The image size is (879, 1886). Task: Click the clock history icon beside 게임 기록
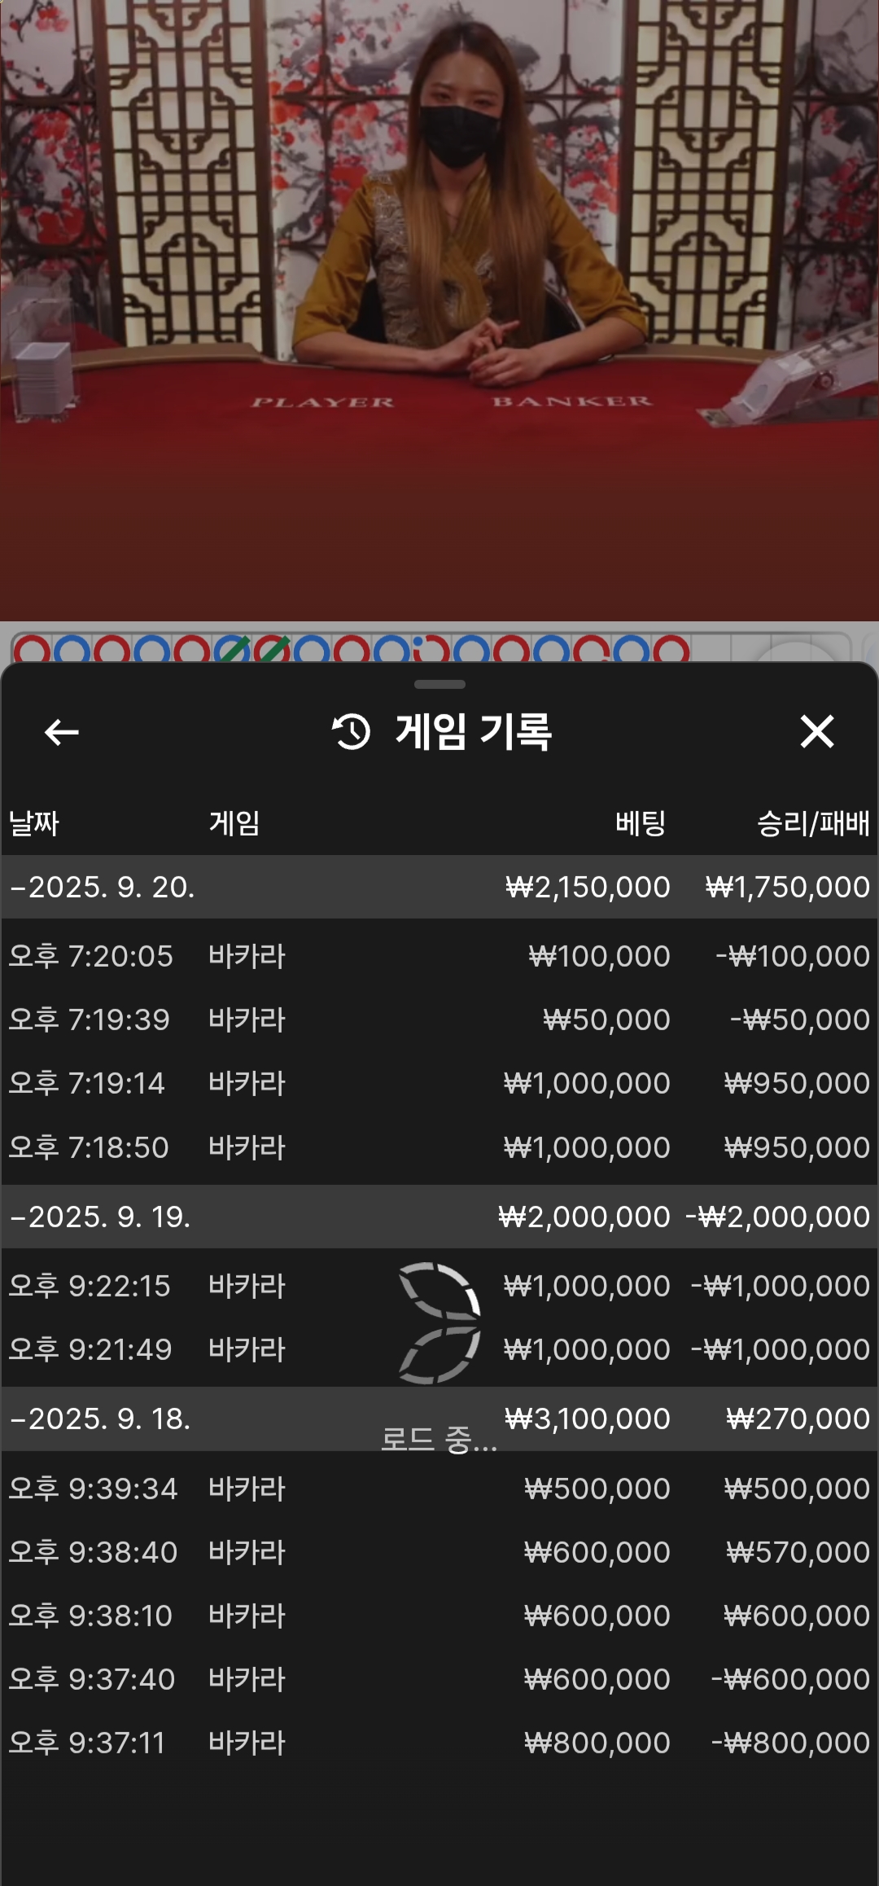tap(351, 731)
